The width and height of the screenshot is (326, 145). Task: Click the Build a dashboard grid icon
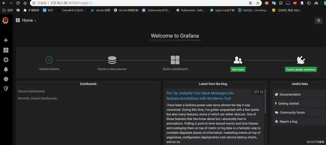(x=175, y=60)
